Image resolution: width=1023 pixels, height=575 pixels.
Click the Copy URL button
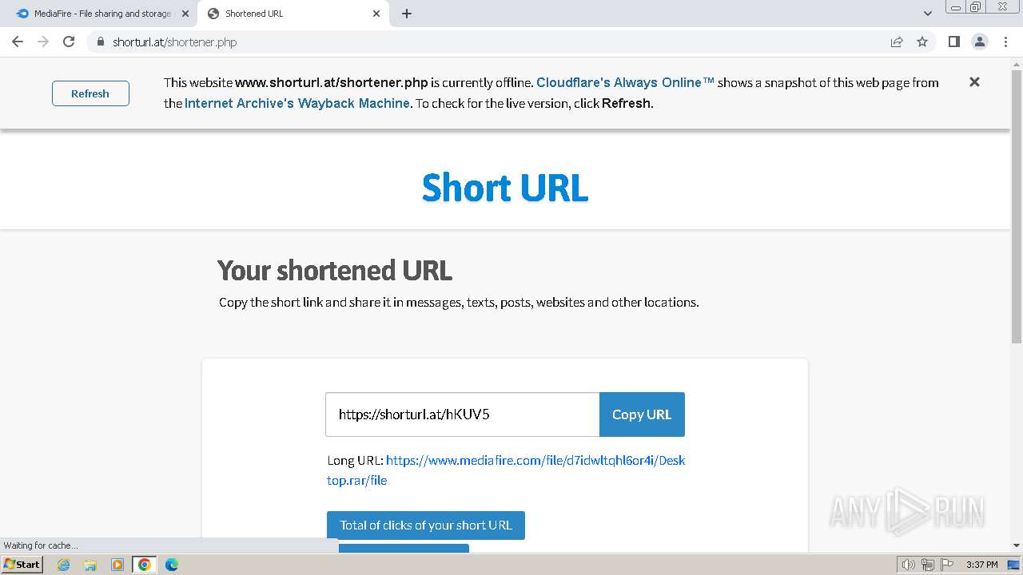(x=642, y=414)
